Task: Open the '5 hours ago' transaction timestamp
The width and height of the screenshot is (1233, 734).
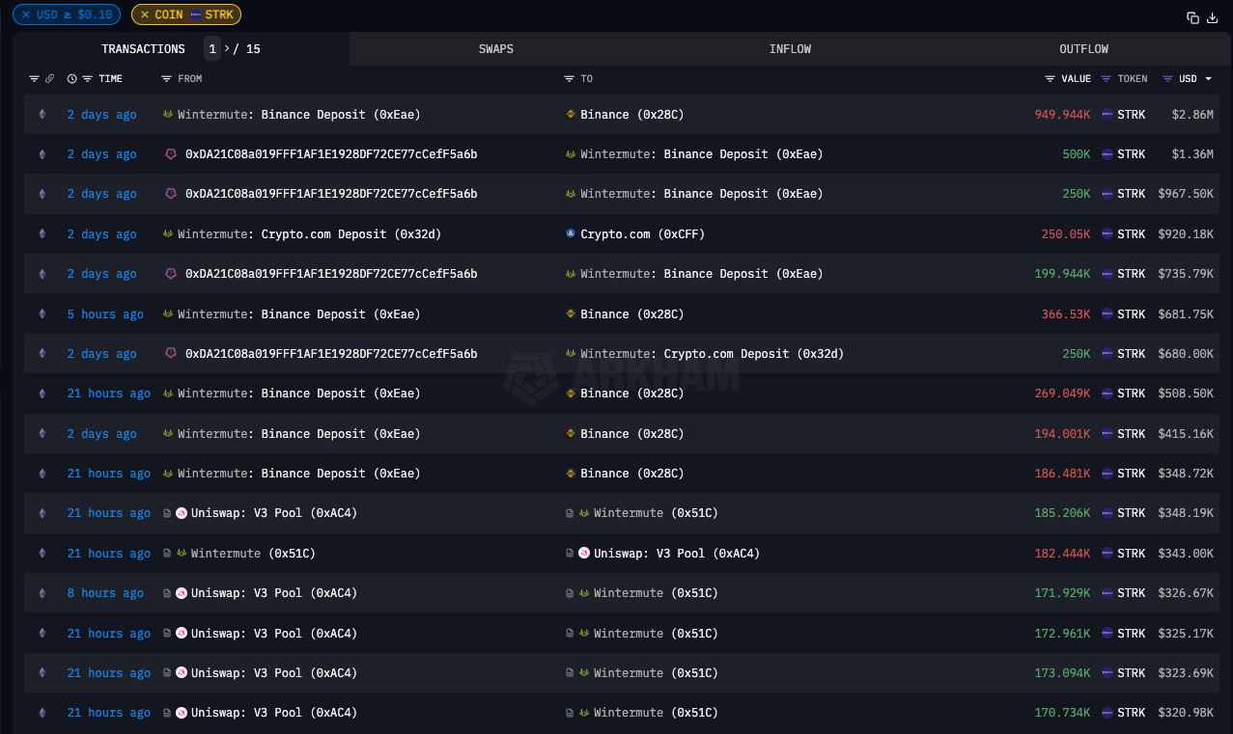Action: (x=105, y=314)
